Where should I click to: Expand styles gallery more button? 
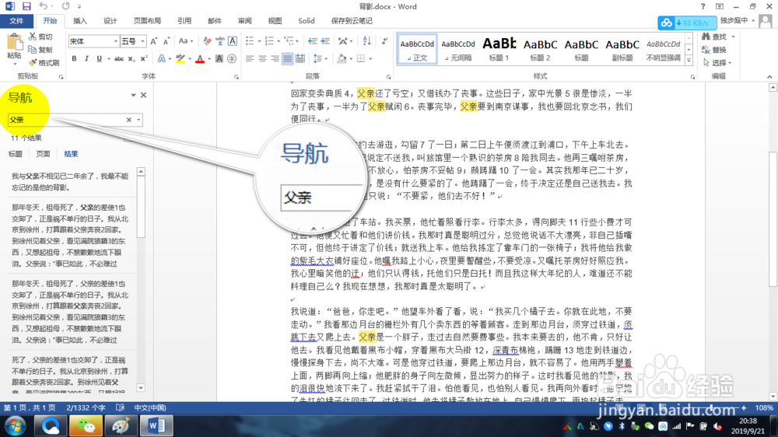click(x=689, y=61)
